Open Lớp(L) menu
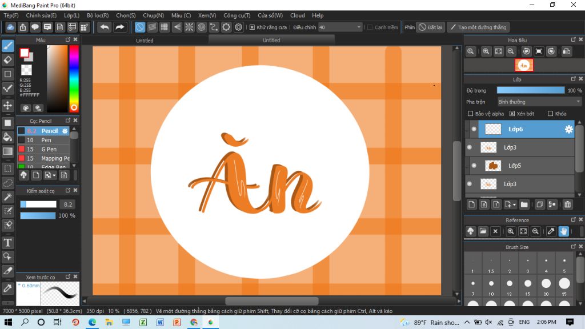Viewport: 585px width, 329px height. click(x=71, y=15)
